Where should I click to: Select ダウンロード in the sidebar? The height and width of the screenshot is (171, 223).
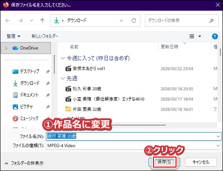(30, 83)
